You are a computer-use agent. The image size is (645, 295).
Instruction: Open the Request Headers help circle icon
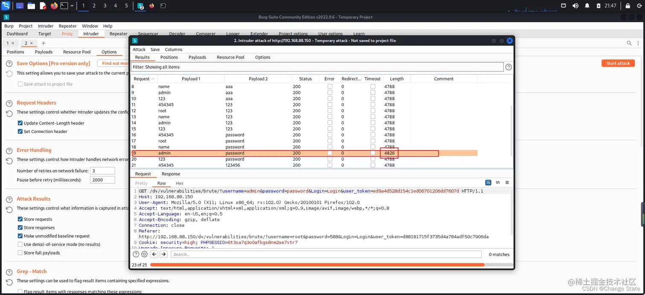click(9, 103)
